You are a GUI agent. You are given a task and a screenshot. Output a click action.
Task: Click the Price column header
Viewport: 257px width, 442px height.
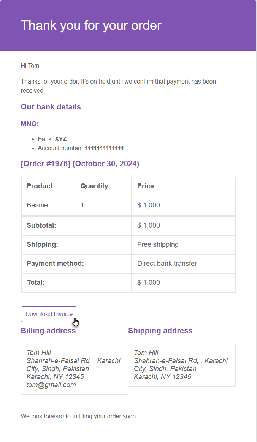183,186
